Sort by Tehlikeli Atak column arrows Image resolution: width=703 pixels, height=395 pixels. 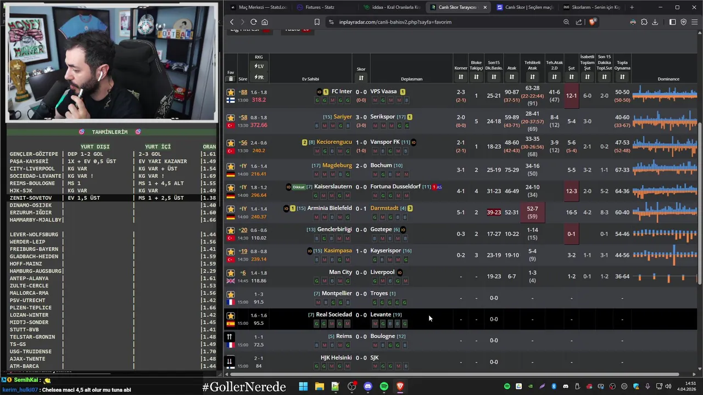pyautogui.click(x=532, y=77)
